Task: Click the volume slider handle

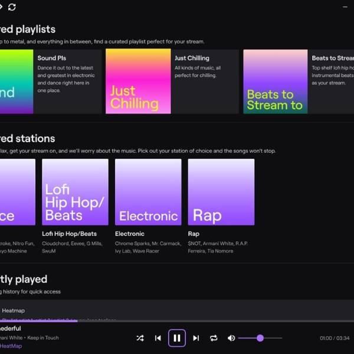Action: click(260, 338)
